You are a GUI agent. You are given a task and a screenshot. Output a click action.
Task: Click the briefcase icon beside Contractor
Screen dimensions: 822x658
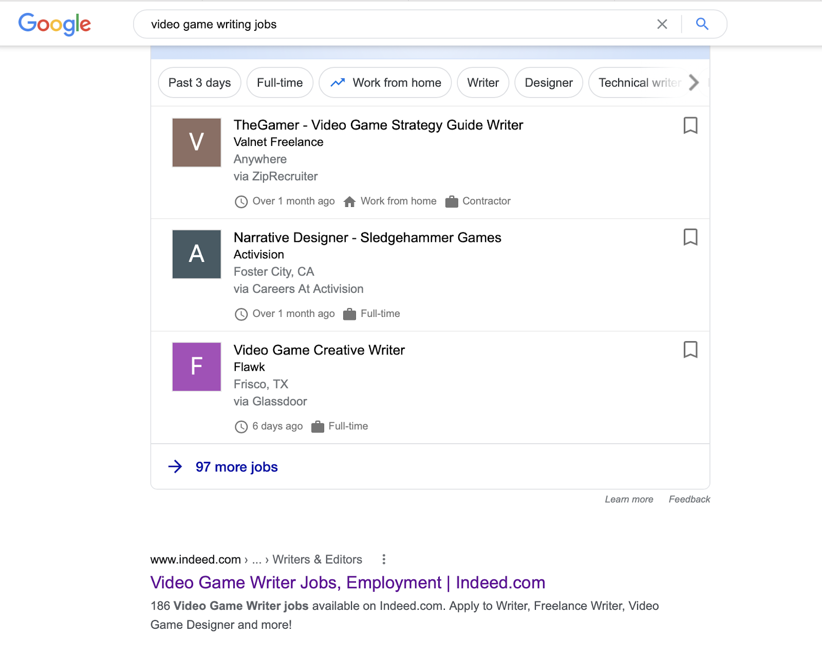click(x=452, y=201)
